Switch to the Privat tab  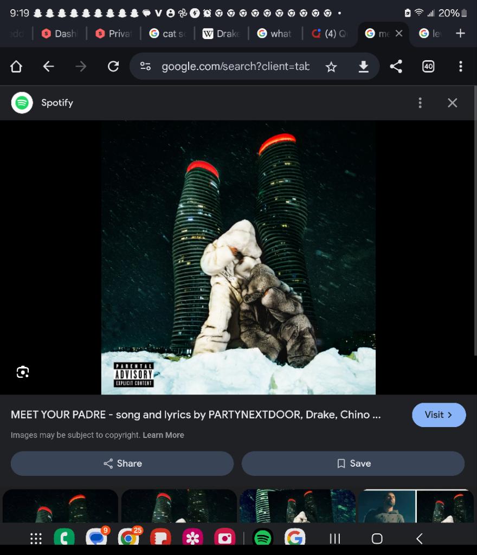pyautogui.click(x=114, y=34)
